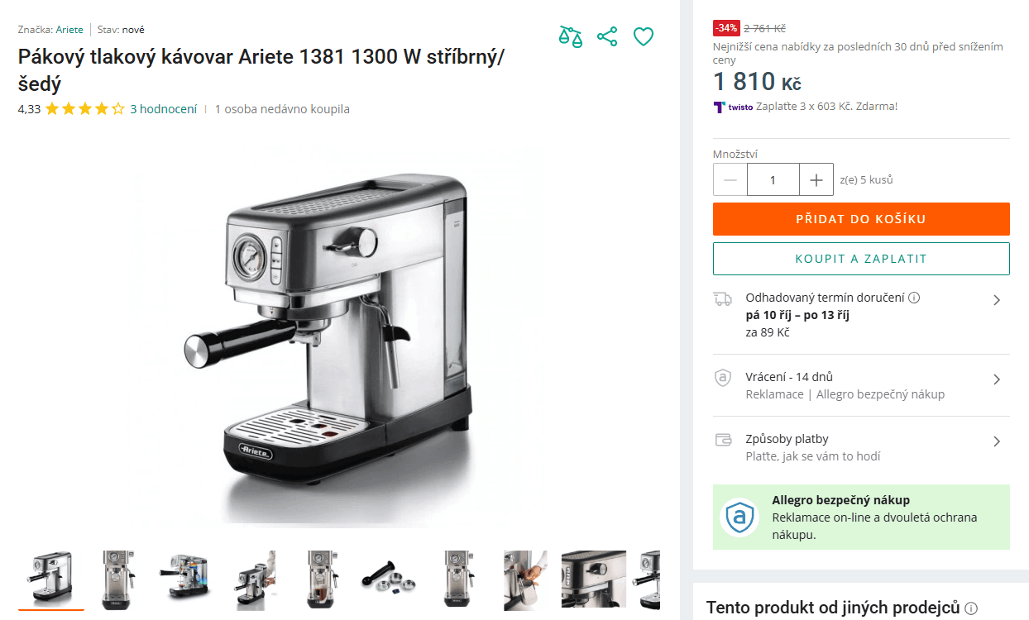The image size is (1029, 620).
Task: Increase quantity with plus button
Action: [x=816, y=179]
